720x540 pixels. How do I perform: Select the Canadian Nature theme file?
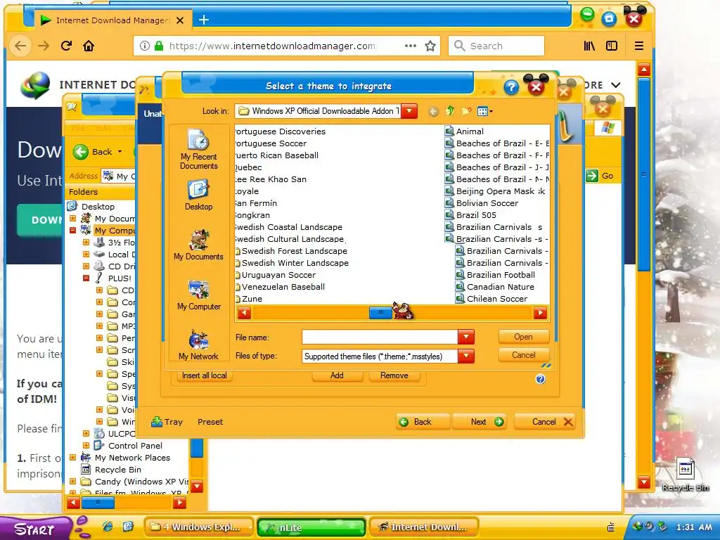tap(495, 287)
